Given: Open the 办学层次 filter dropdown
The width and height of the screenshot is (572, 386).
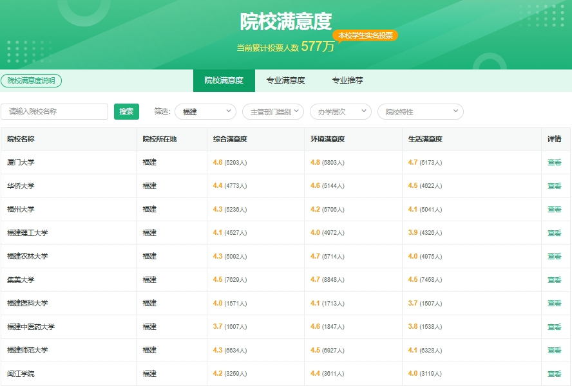Looking at the screenshot, I should tap(341, 111).
